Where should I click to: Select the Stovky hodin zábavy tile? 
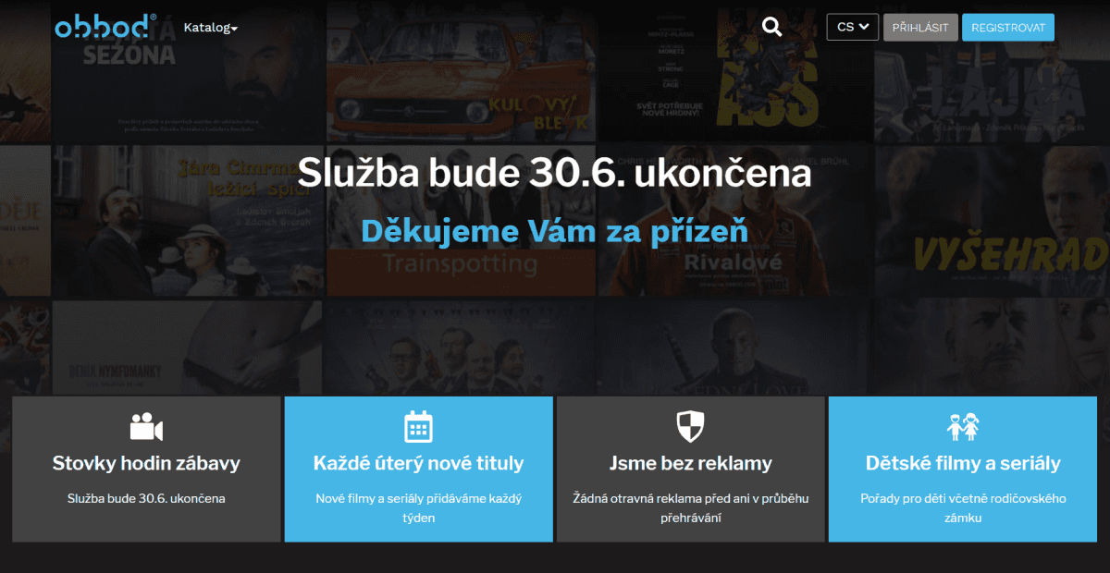click(x=146, y=469)
